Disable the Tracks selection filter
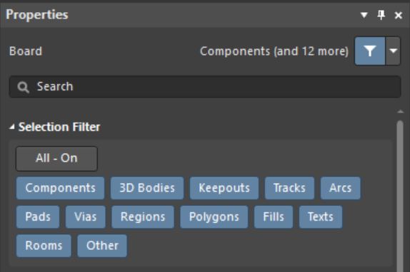Viewport: 410px width, 272px height. (x=289, y=188)
